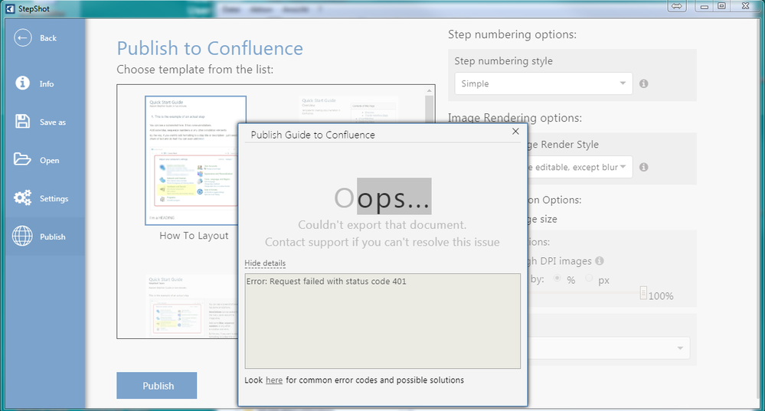Click 'Step numbering style' label
The height and width of the screenshot is (411, 765).
(x=504, y=61)
